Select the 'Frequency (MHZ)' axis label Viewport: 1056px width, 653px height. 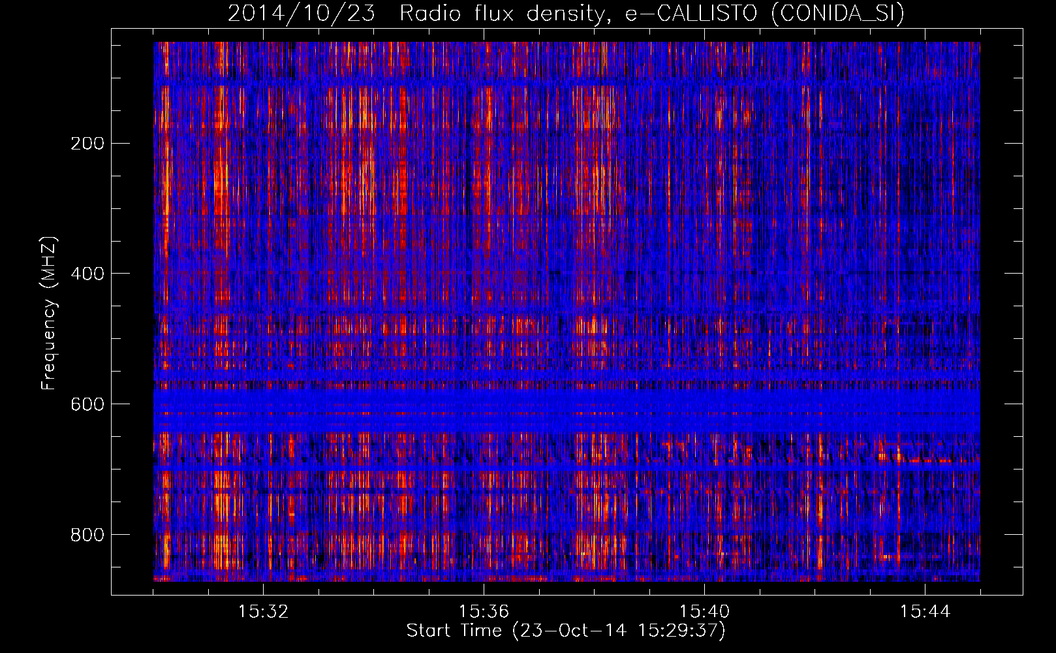click(x=49, y=313)
